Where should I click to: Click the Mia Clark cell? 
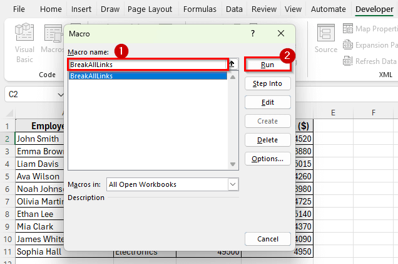[39, 226]
